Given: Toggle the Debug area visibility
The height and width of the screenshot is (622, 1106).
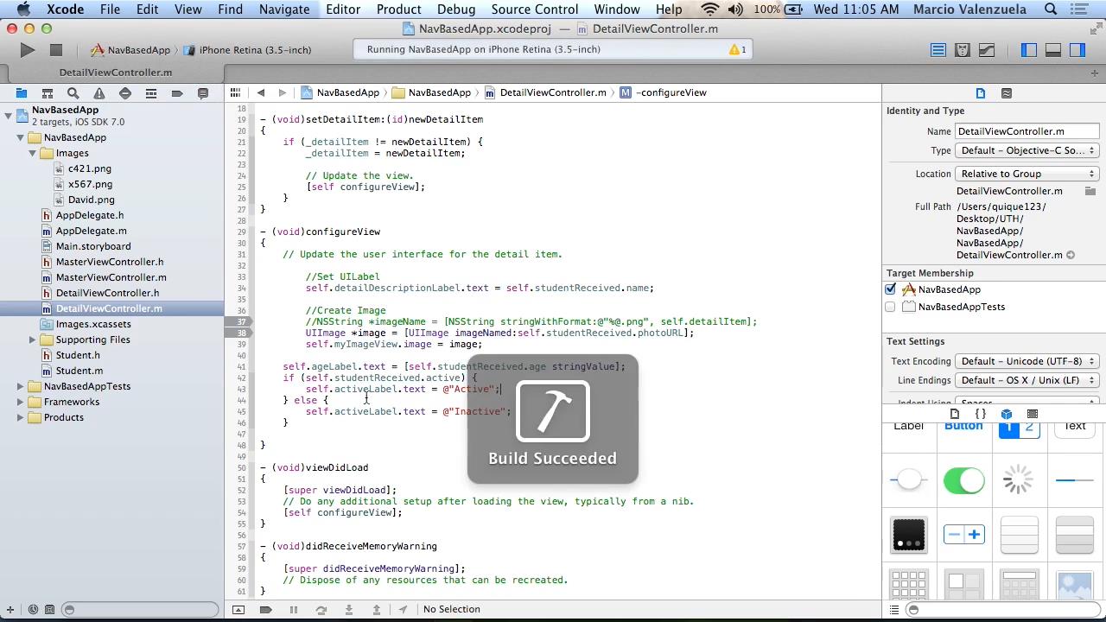Looking at the screenshot, I should [x=1052, y=50].
